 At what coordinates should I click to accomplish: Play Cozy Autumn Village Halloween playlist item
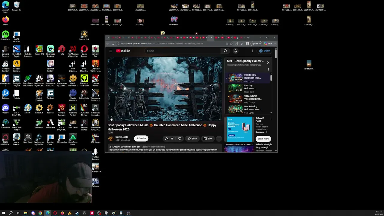[x=247, y=99]
